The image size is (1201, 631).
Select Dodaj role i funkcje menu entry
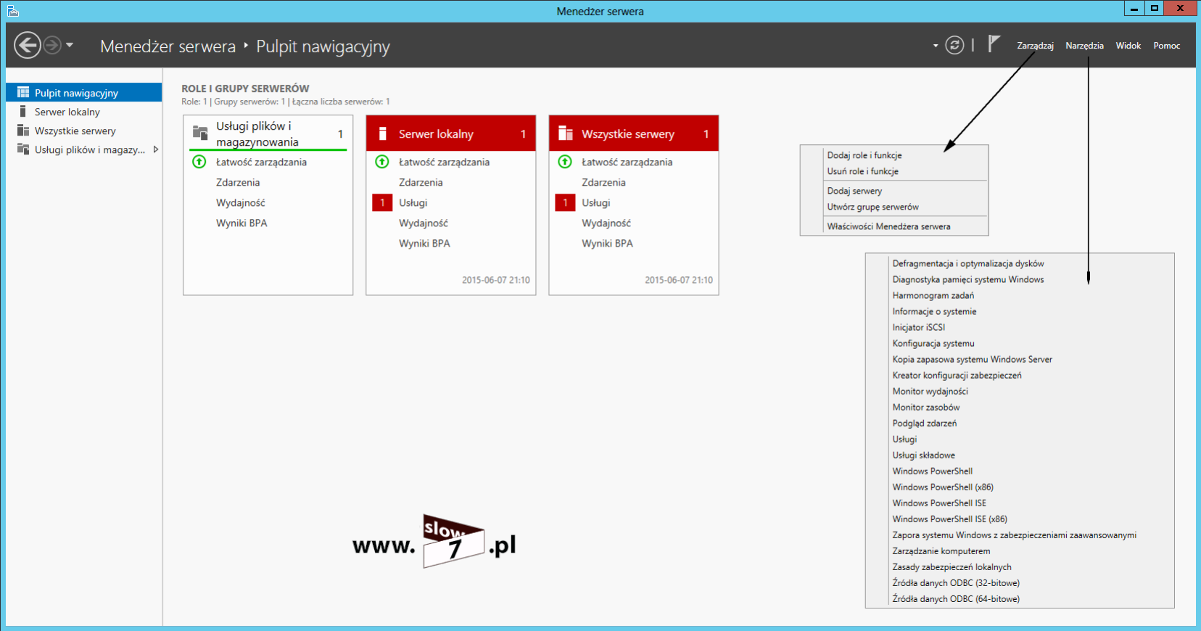point(864,155)
